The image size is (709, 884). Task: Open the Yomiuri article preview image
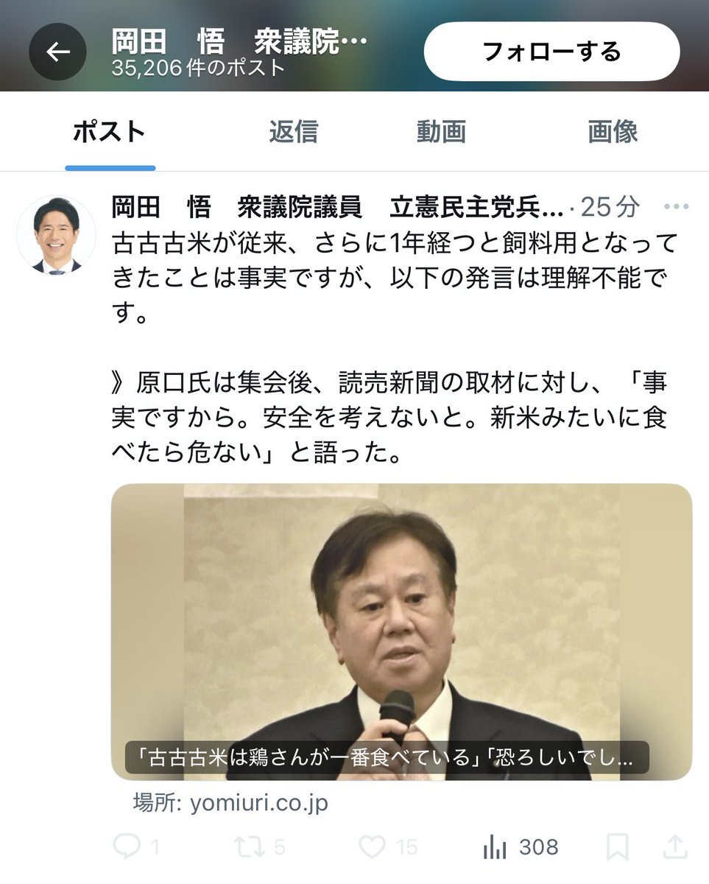(401, 631)
